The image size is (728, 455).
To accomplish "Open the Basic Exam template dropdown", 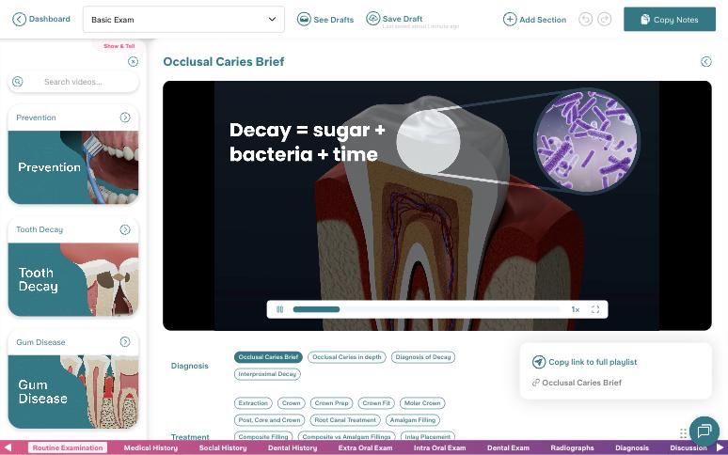I will click(x=183, y=20).
